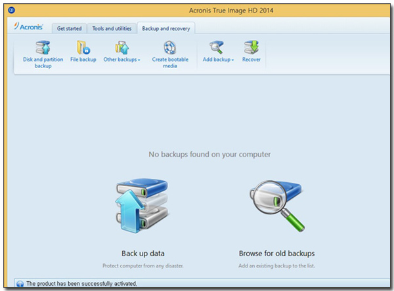Switch to the Get started tab
The width and height of the screenshot is (394, 291).
69,28
